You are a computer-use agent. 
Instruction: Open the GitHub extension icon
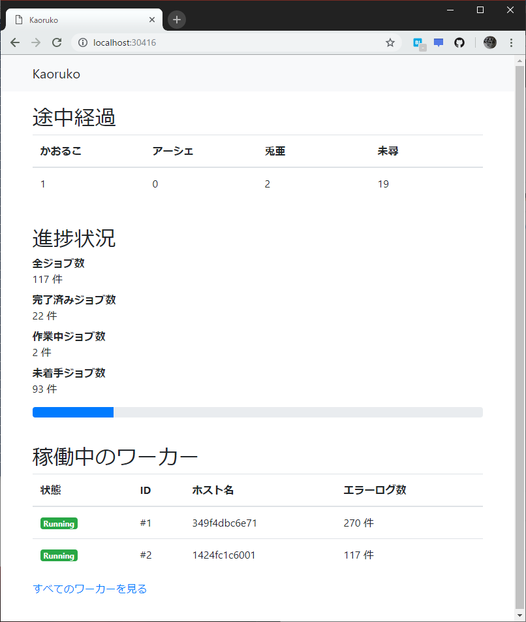[x=459, y=42]
